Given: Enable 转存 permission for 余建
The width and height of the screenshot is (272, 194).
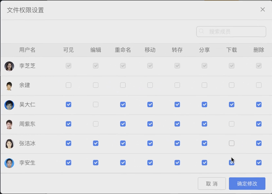Looking at the screenshot, I should point(177,85).
